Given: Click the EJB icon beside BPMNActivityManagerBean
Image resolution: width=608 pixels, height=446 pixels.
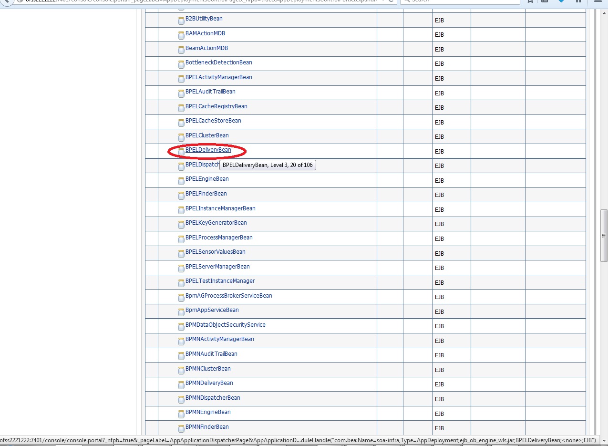Looking at the screenshot, I should [181, 341].
